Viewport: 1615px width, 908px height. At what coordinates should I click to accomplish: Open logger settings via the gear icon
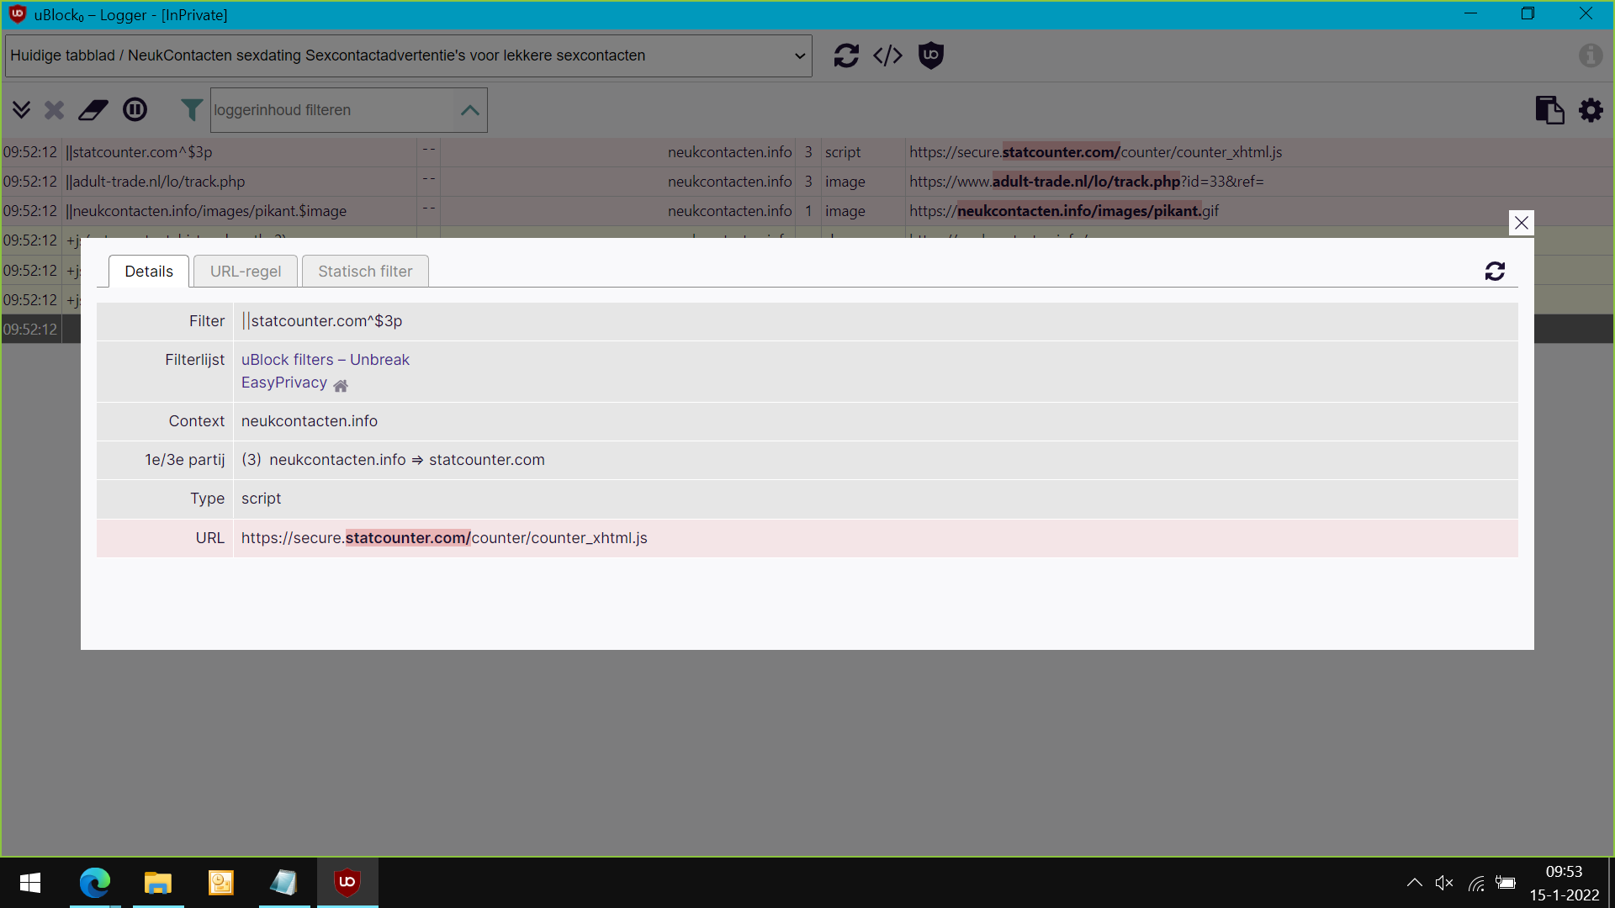click(x=1591, y=109)
